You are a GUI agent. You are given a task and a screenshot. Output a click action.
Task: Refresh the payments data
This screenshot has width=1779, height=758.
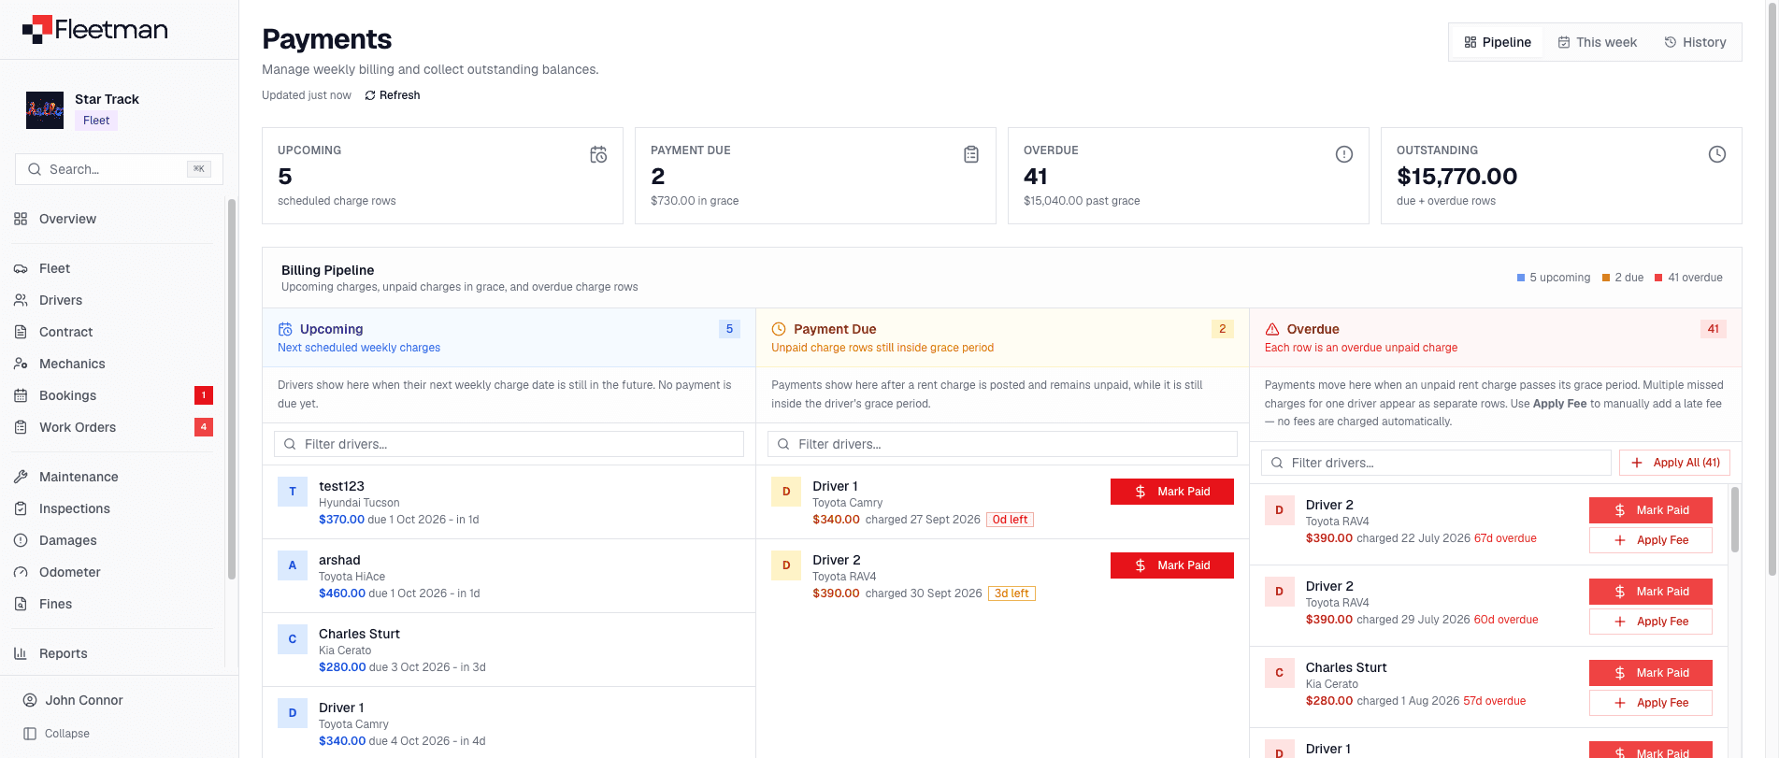point(393,95)
